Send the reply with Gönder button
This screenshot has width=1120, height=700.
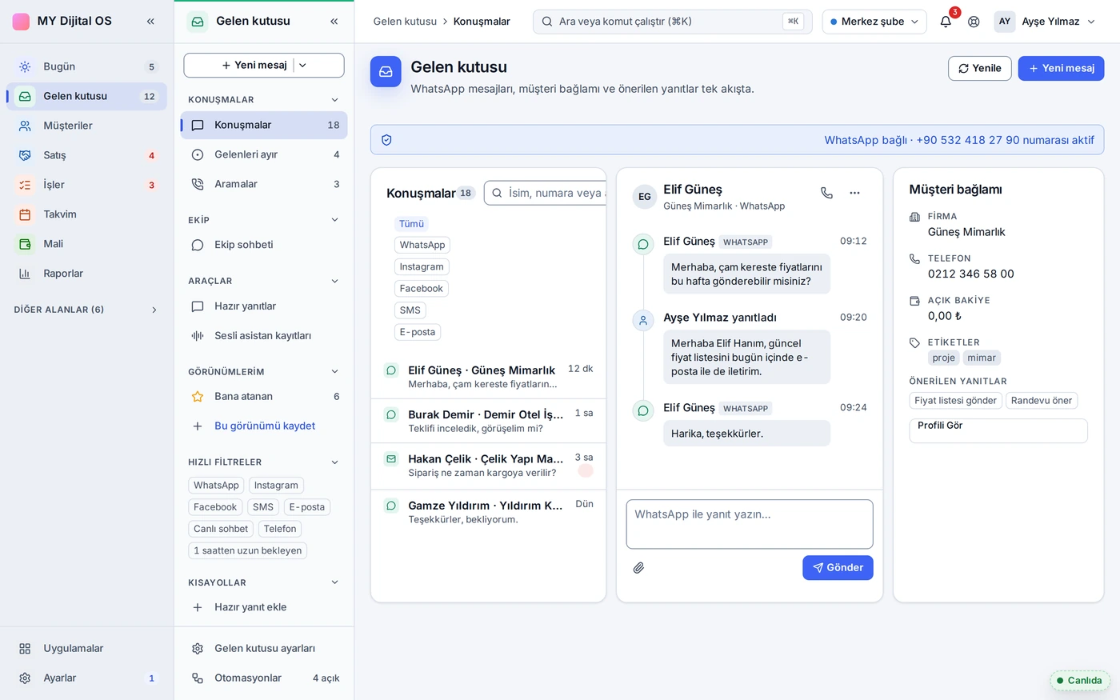pos(838,568)
